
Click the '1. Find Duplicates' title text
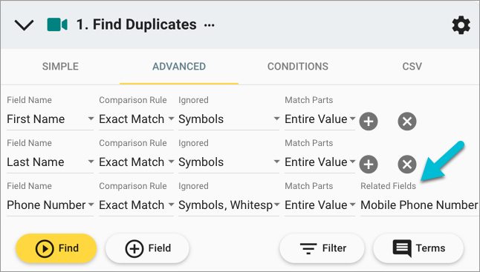[x=137, y=24]
